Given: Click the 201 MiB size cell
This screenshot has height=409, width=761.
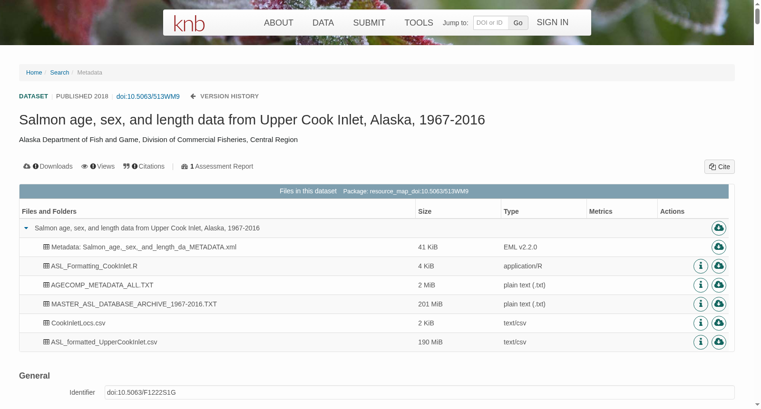Looking at the screenshot, I should click(430, 304).
